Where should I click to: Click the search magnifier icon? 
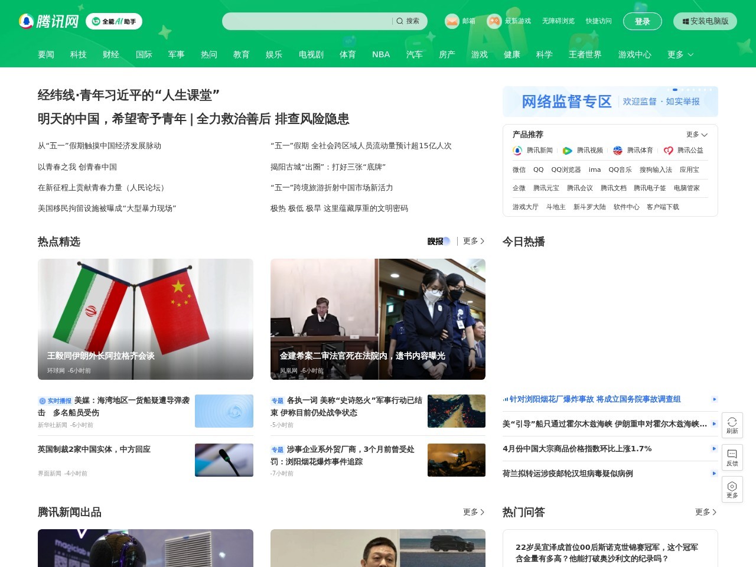(x=400, y=21)
